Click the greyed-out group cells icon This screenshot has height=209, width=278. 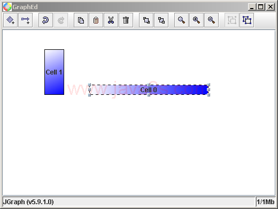[231, 20]
